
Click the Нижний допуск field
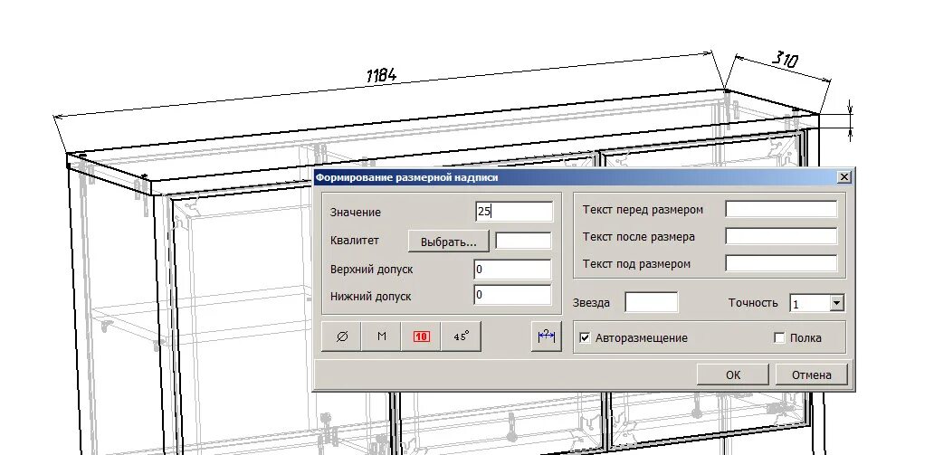point(513,295)
